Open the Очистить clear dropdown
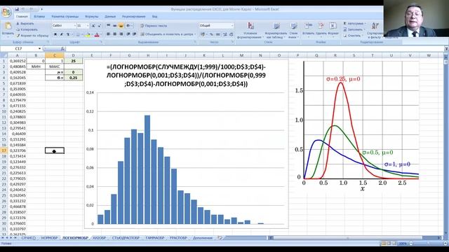Screen dimensions: 449x252 click(353, 36)
